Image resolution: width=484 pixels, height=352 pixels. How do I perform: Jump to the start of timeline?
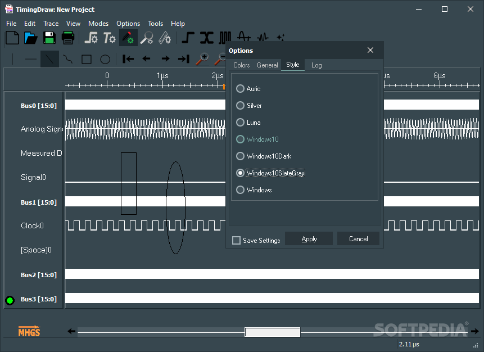(x=128, y=58)
